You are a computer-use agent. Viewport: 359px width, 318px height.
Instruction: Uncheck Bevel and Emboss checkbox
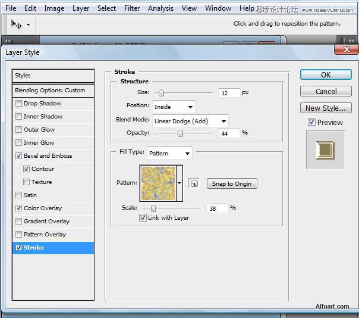pyautogui.click(x=18, y=155)
